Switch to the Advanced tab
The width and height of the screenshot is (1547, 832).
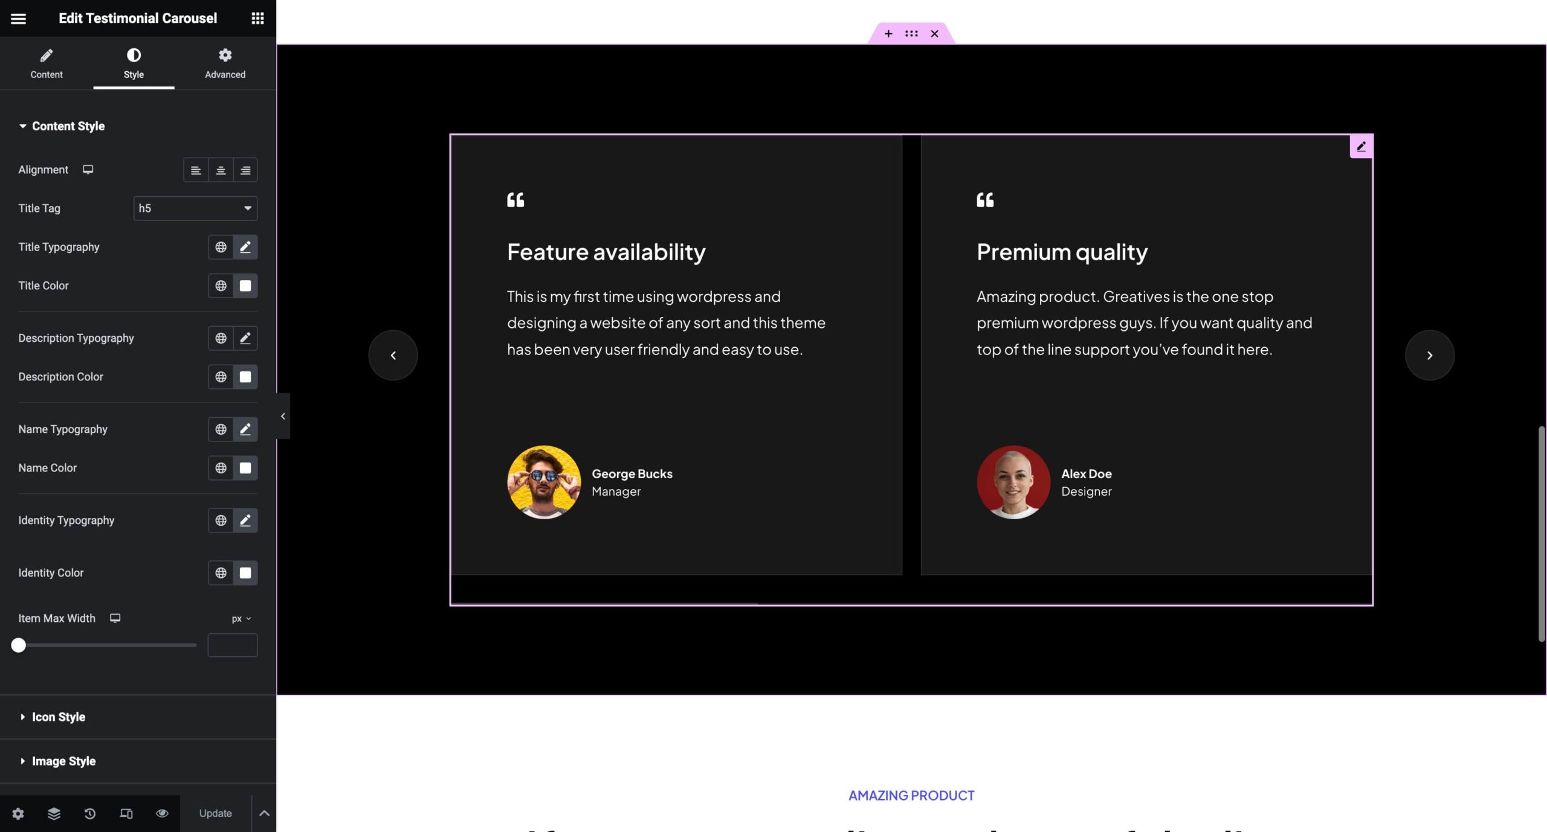[x=225, y=63]
